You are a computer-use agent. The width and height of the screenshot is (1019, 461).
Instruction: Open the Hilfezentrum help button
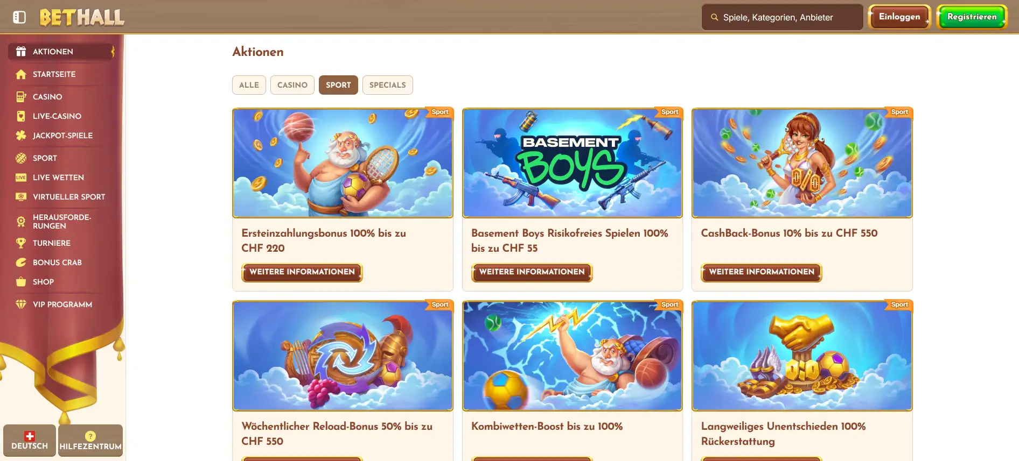pyautogui.click(x=90, y=441)
